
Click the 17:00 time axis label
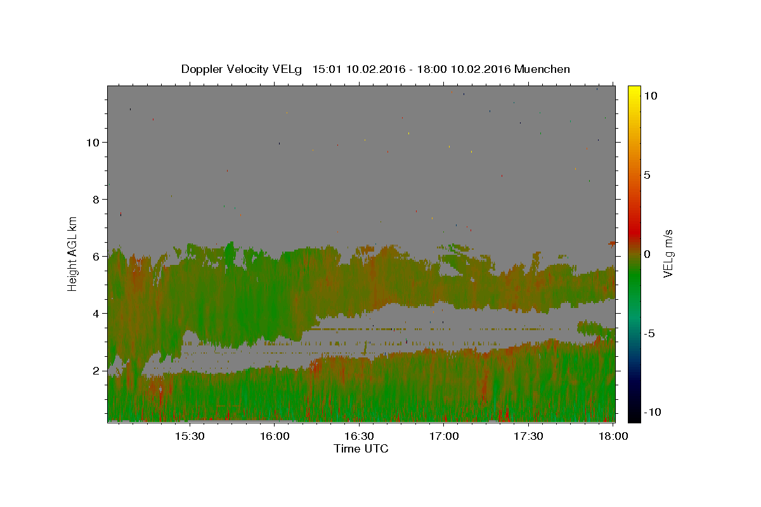coord(444,437)
